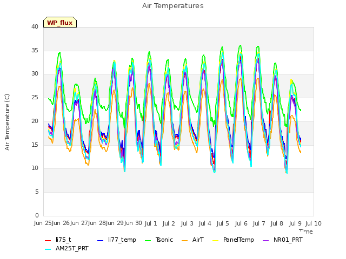This screenshot has height=259, width=346.
Task: Click the Jul 7 x-axis label
Action: (259, 223)
